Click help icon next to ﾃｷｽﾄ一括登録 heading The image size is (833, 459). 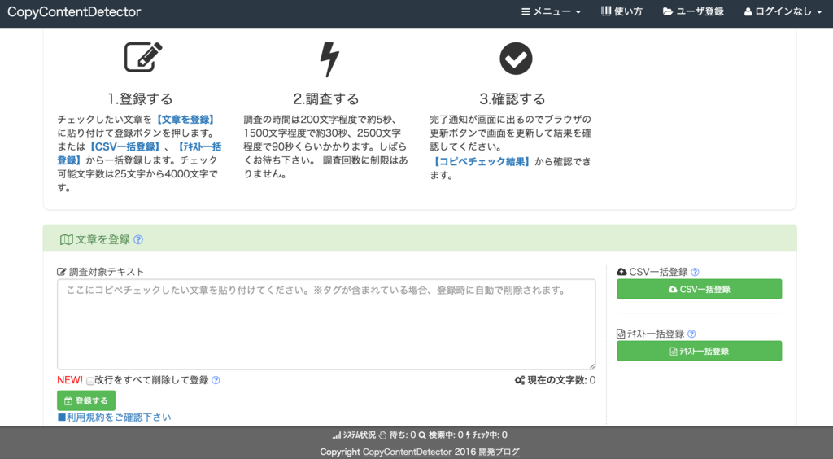point(691,334)
